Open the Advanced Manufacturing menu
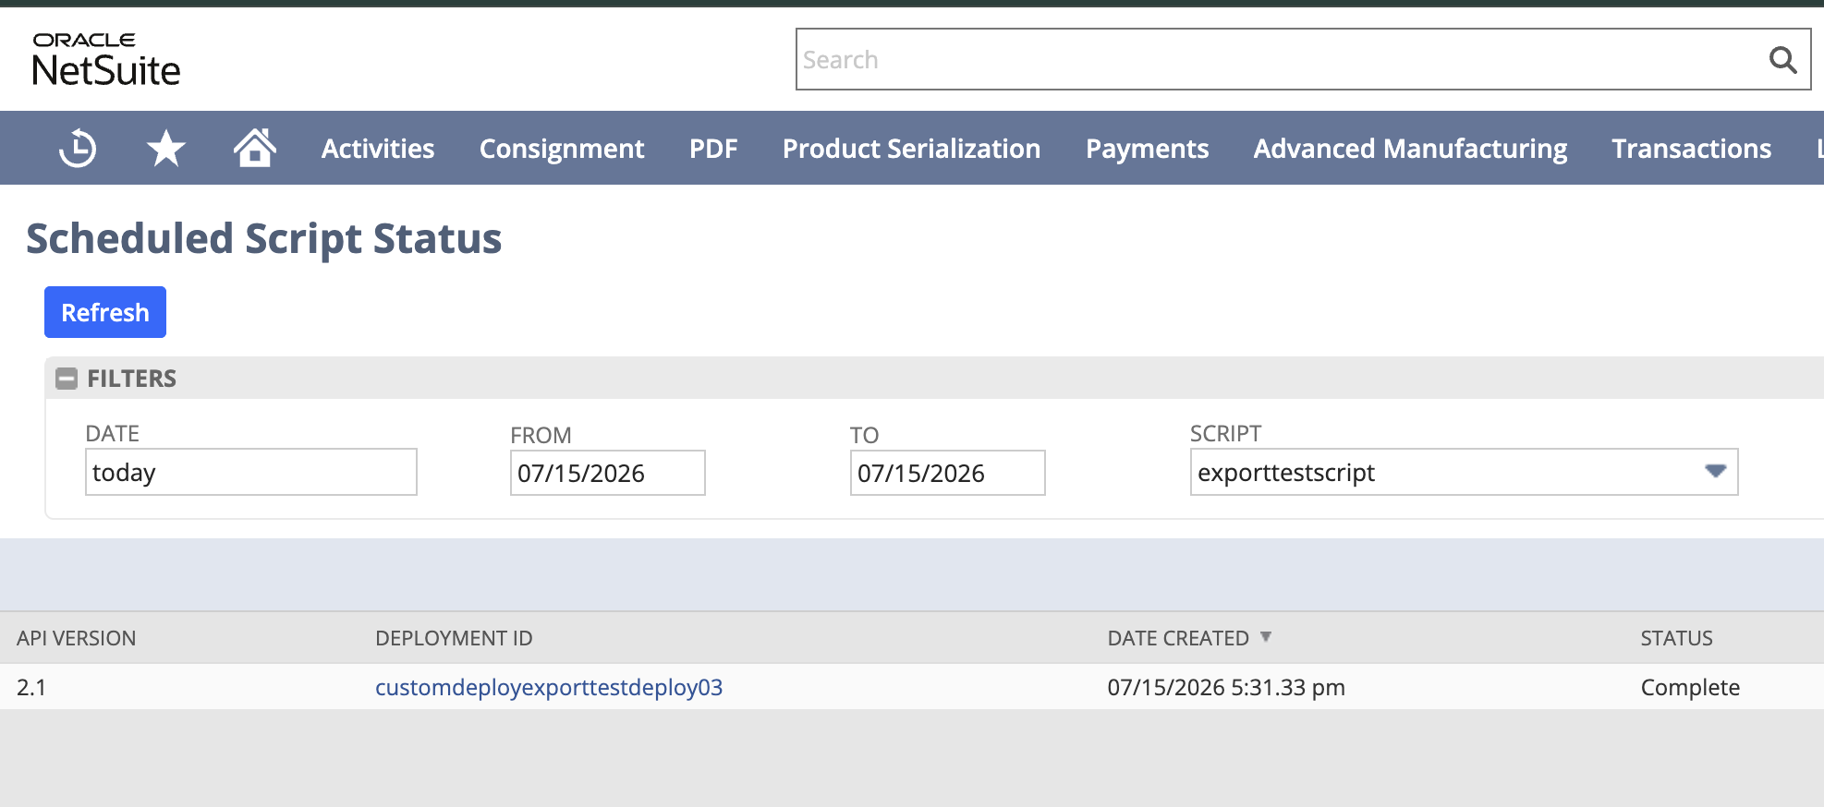 click(1410, 149)
